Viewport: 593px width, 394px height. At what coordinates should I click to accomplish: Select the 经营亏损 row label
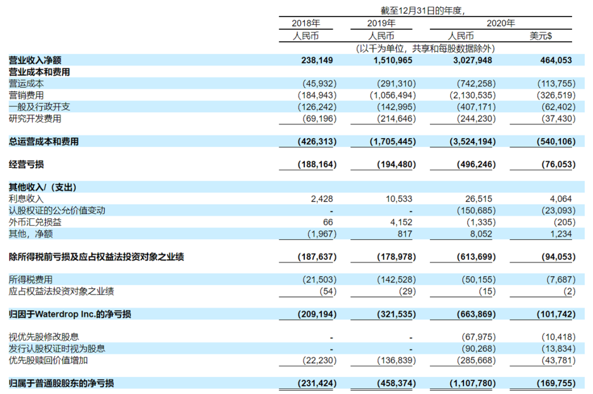point(26,165)
